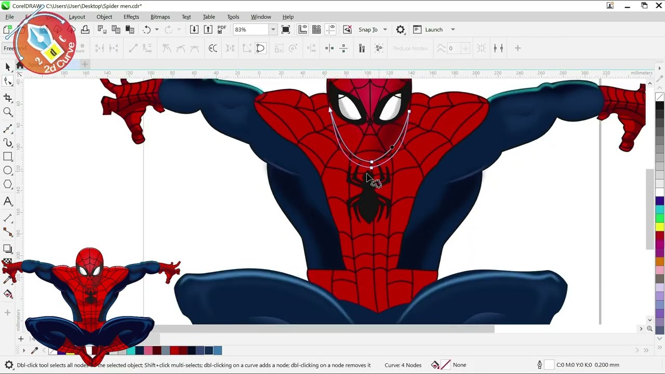665x374 pixels.
Task: Click the Welcome screen home tab
Action: tap(20, 65)
